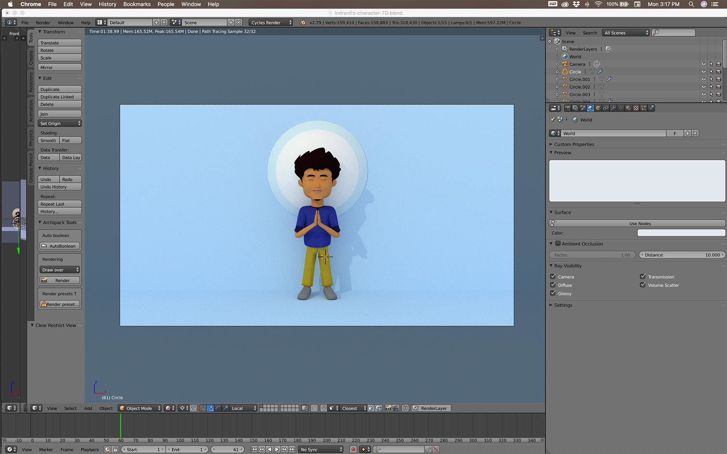The height and width of the screenshot is (454, 727).
Task: Open the Modifiers properties tab (wrench icon)
Action: (613, 108)
